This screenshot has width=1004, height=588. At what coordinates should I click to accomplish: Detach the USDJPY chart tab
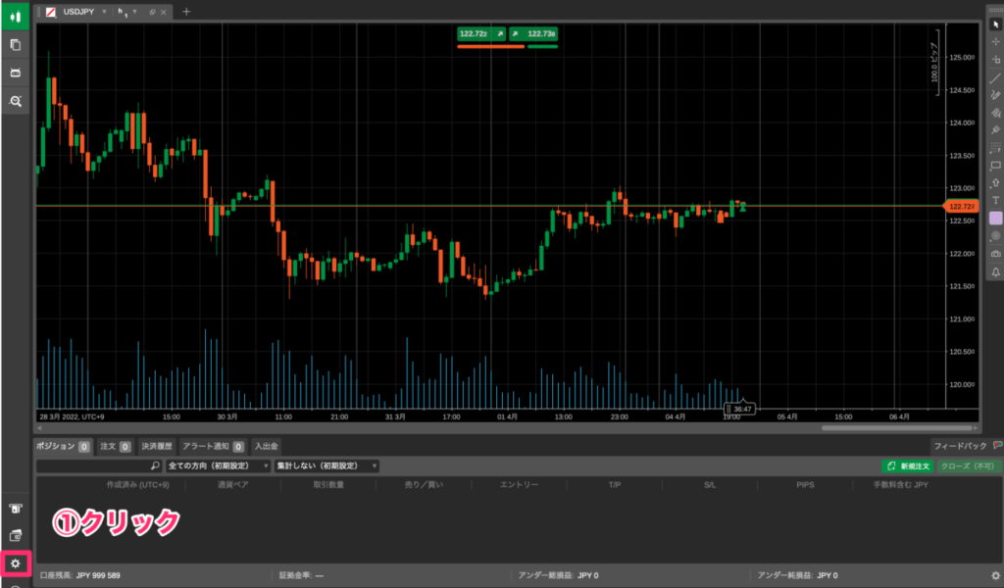152,12
